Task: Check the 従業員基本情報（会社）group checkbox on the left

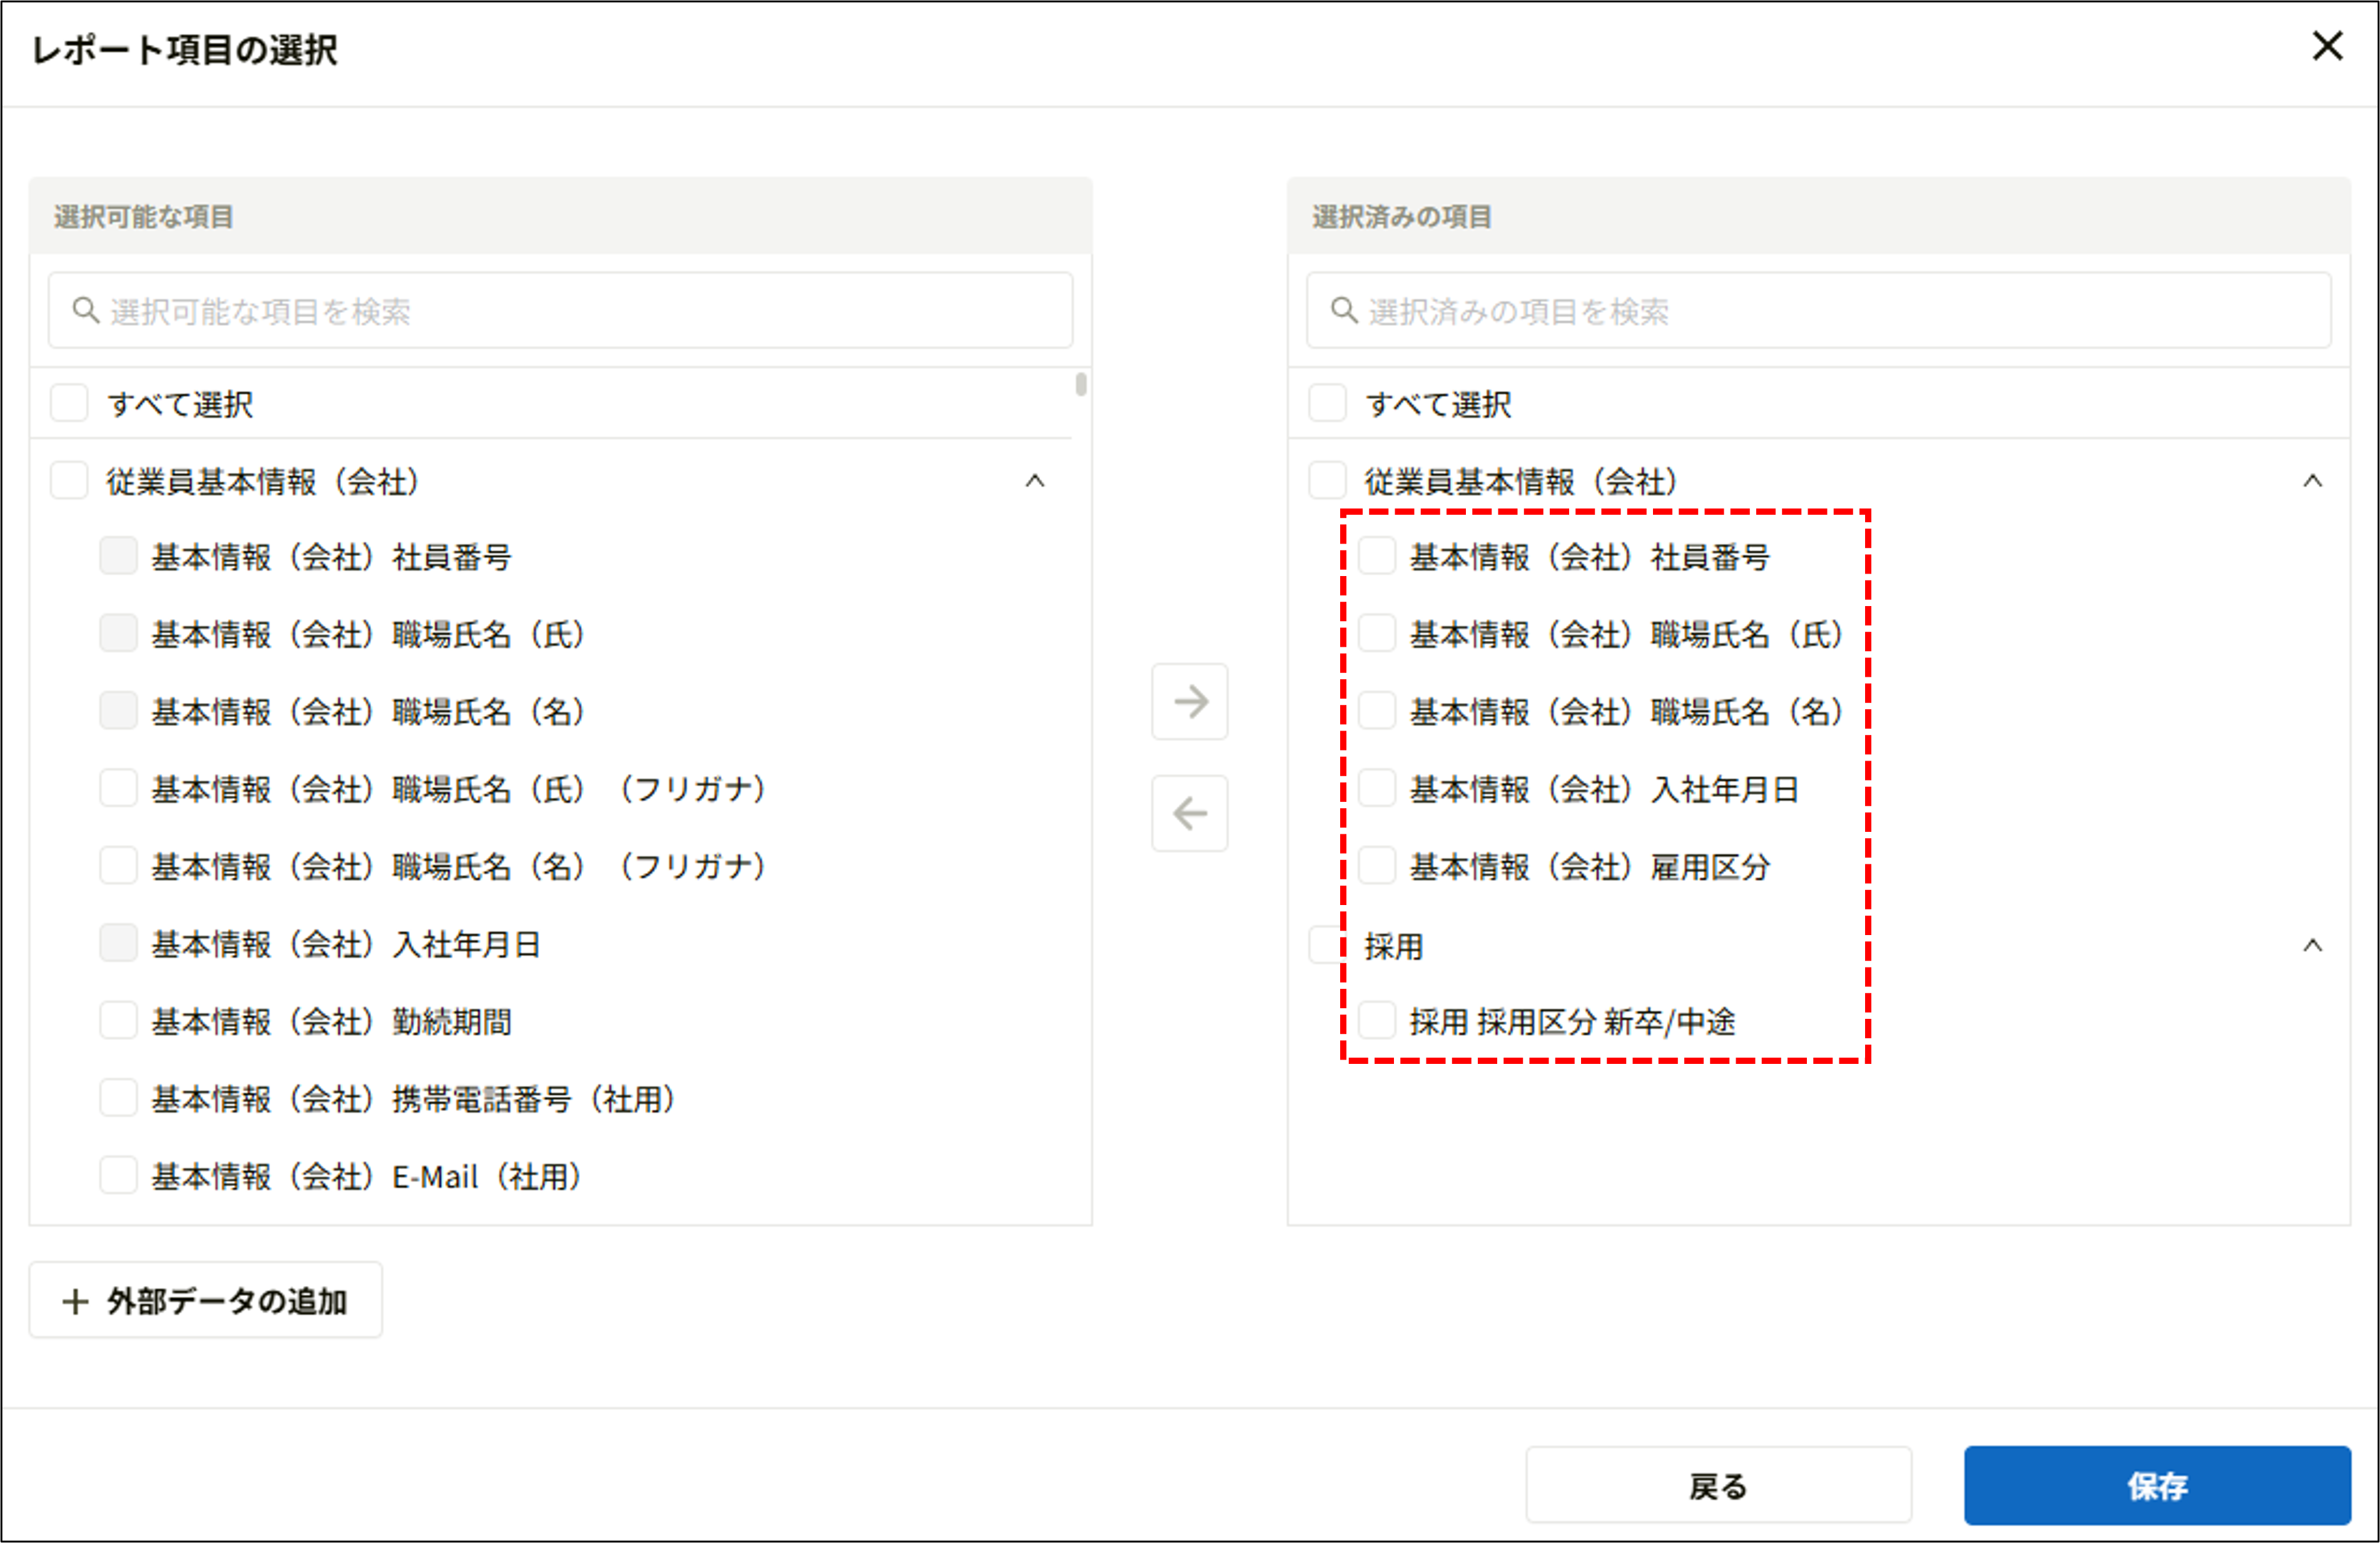Action: [68, 480]
